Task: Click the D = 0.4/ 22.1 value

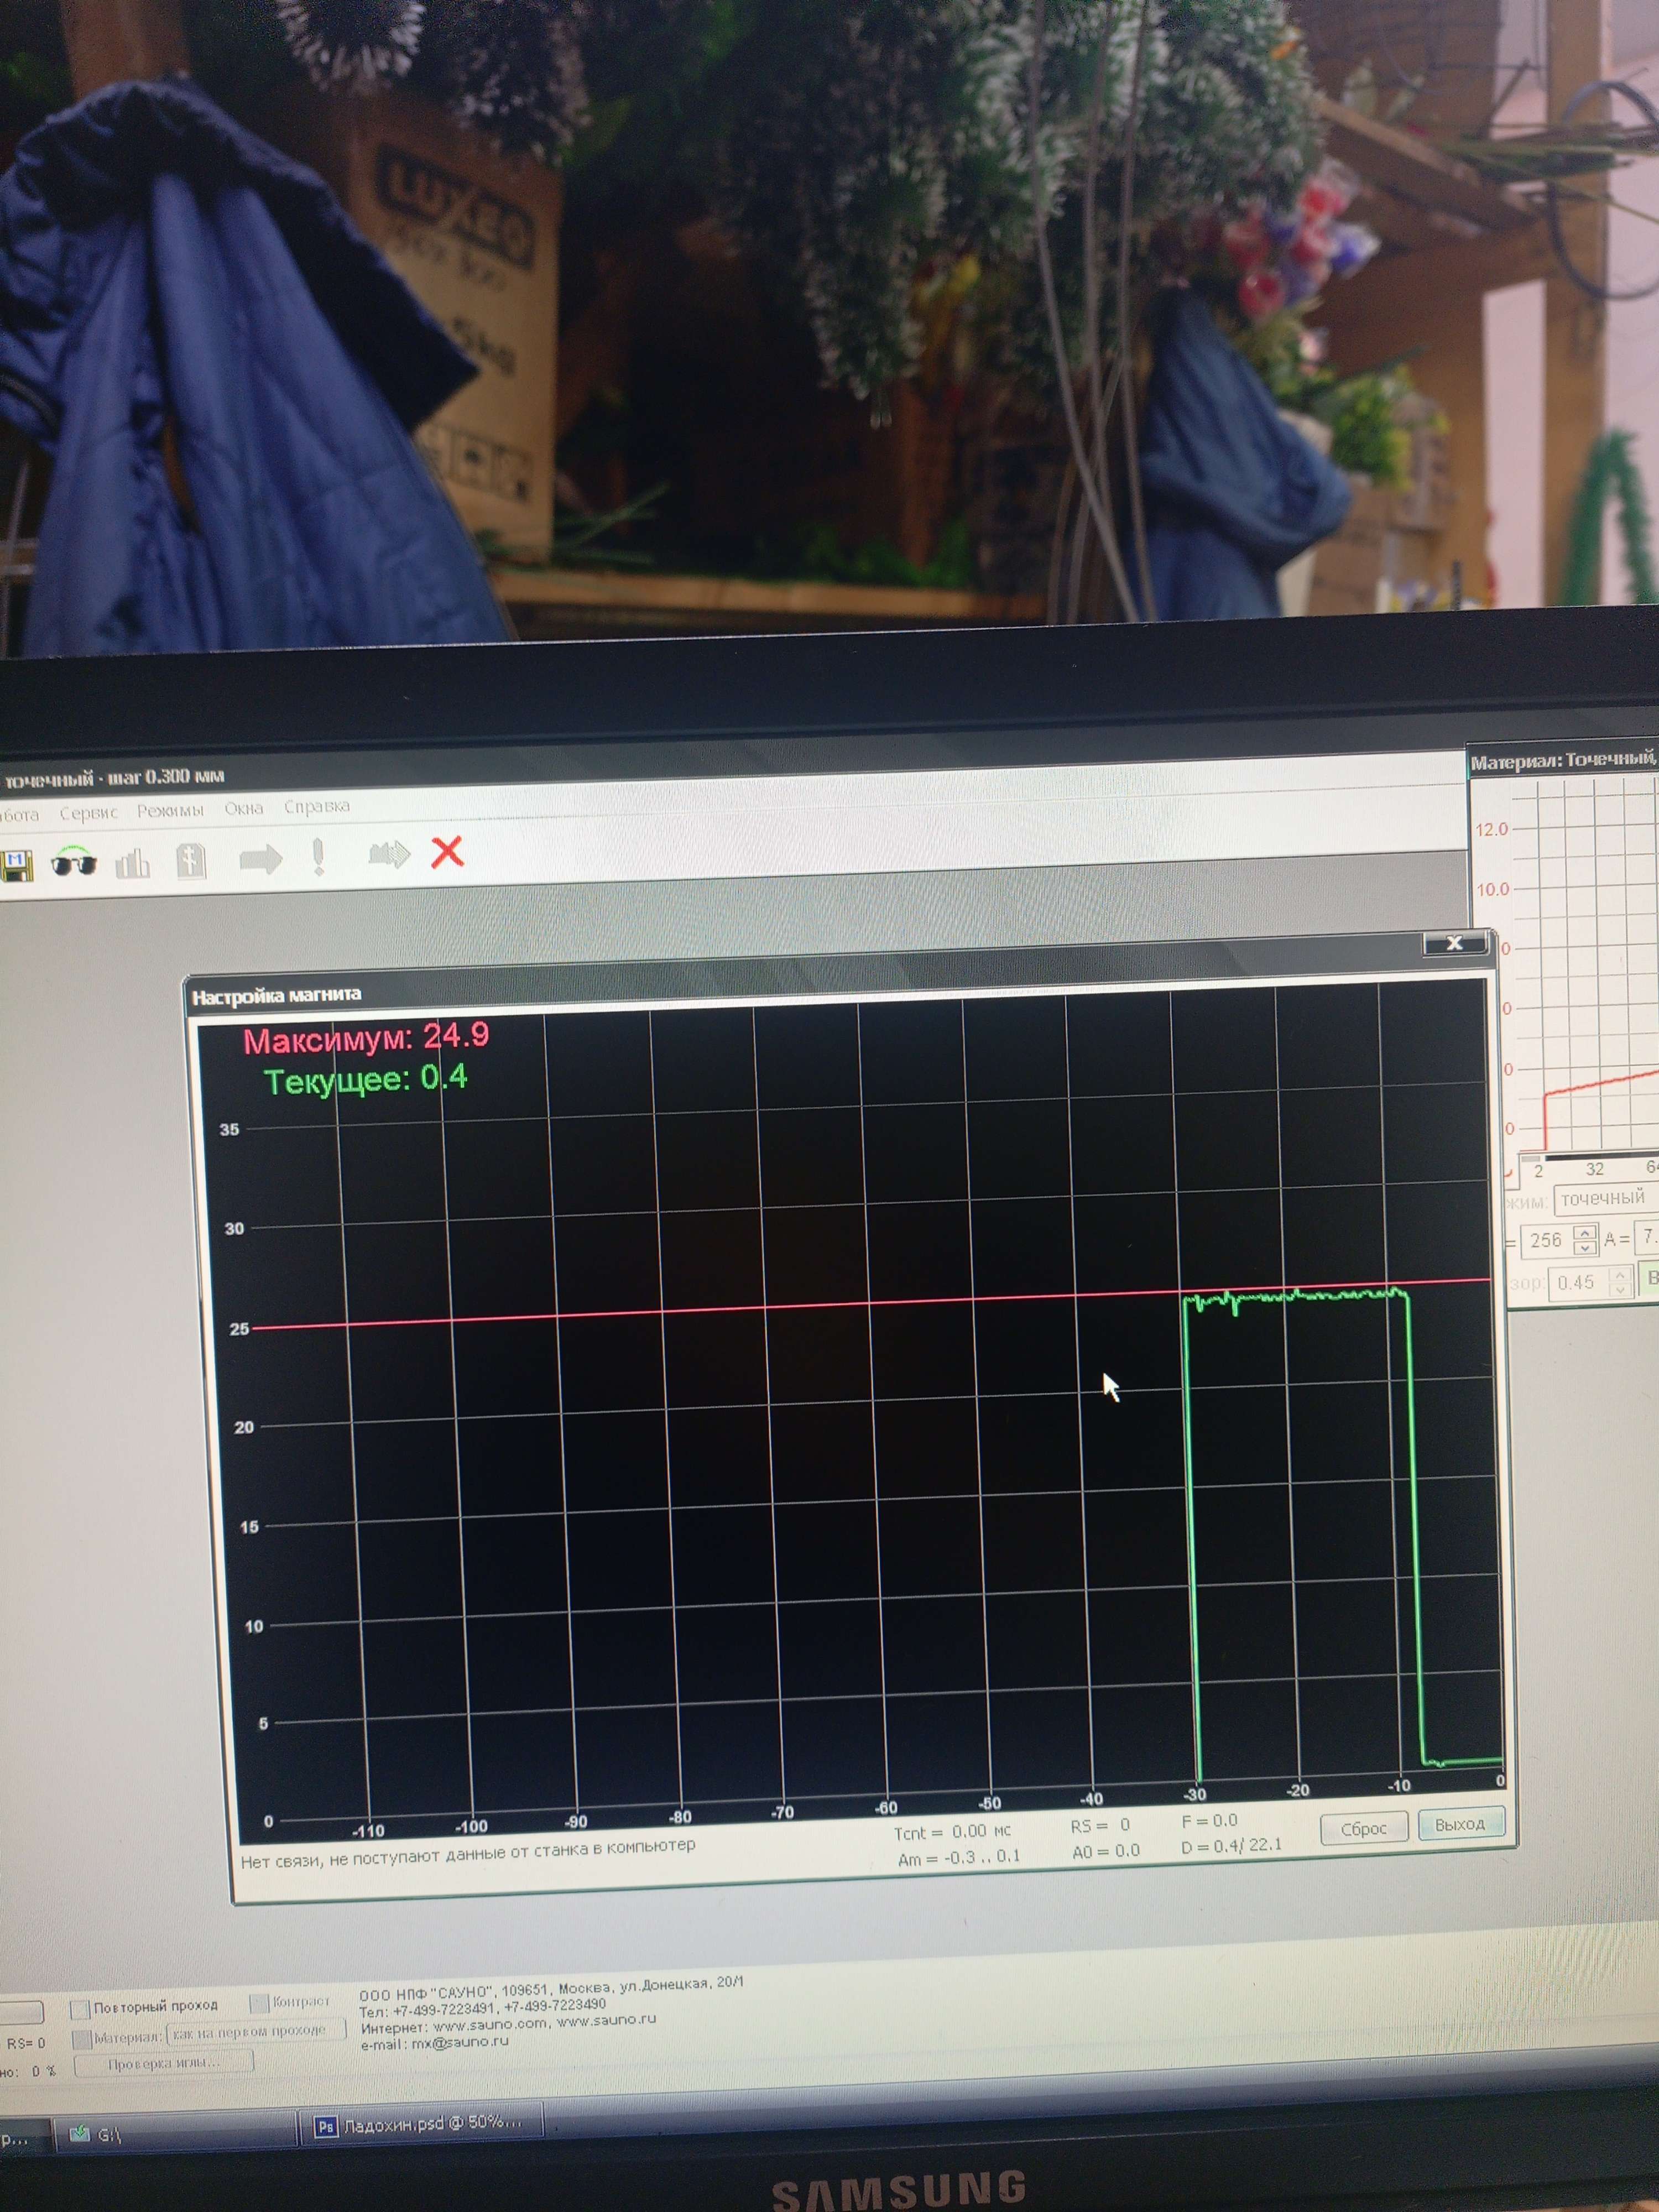Action: point(1231,1845)
